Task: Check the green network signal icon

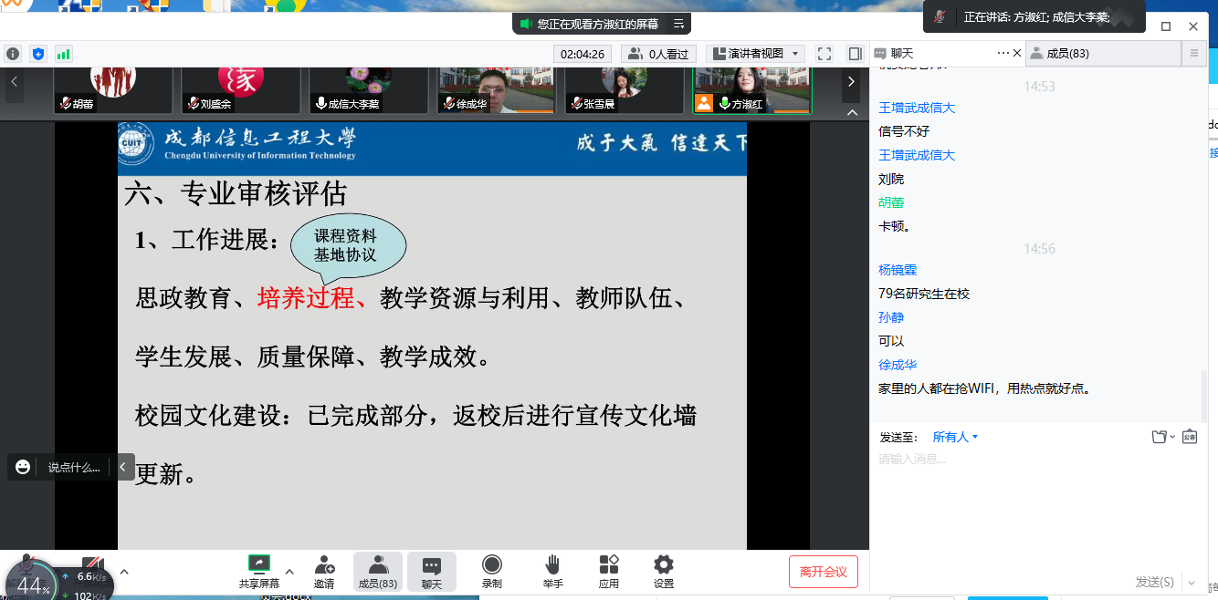Action: [x=63, y=54]
